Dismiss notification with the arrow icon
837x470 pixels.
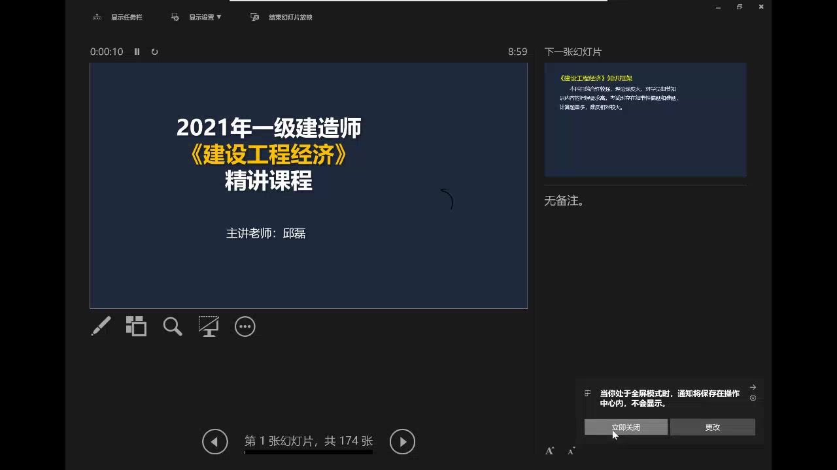tap(753, 387)
